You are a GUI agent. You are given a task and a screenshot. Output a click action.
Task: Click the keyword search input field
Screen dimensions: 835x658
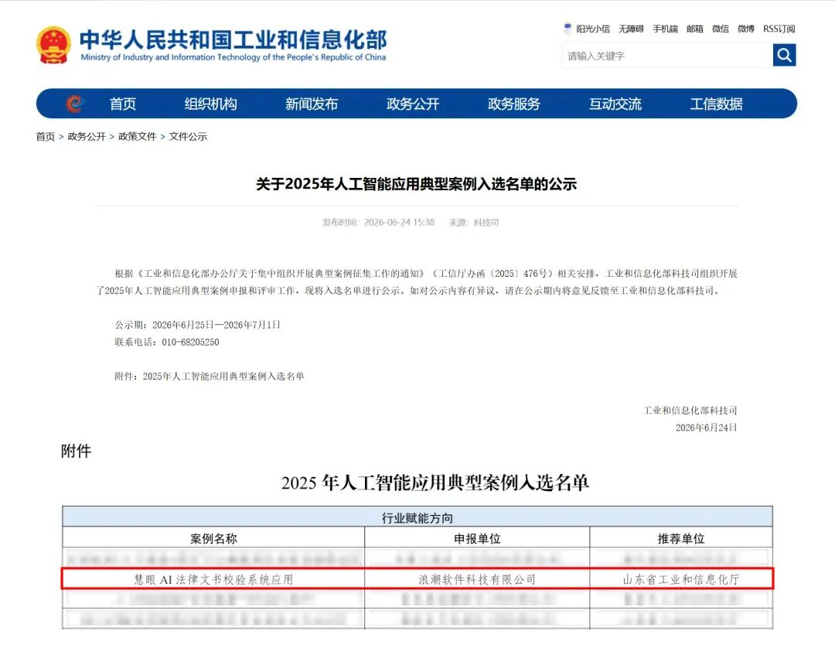666,56
